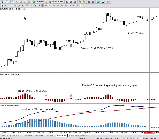Click 'Pullback on the 12,26,5 MACD' label
The image size is (159, 139).
point(32,91)
